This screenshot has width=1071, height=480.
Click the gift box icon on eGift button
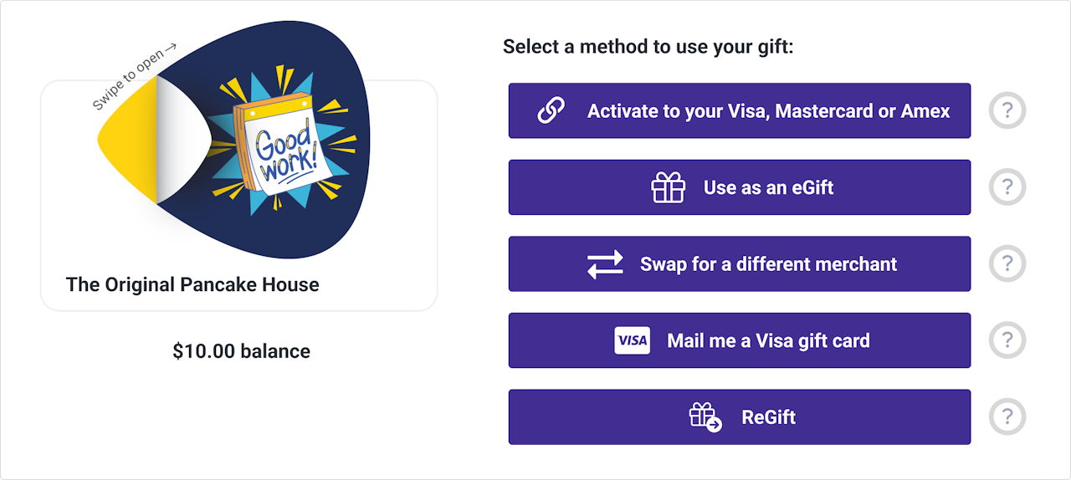[668, 187]
